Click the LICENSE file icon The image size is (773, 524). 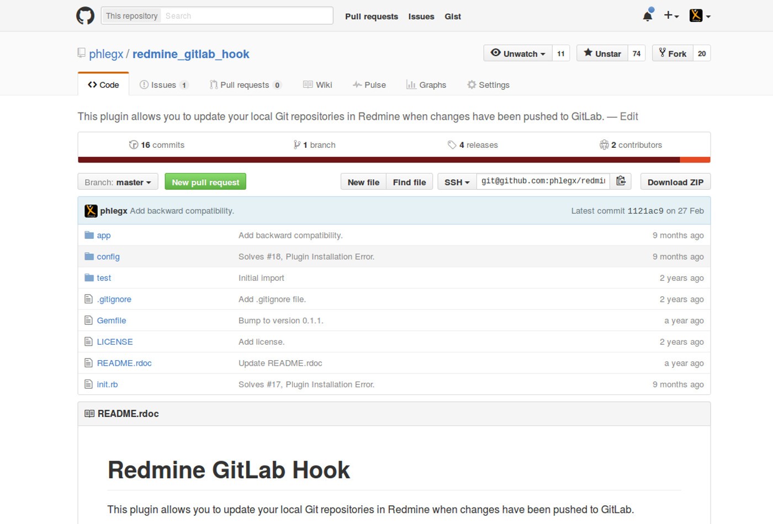click(x=88, y=341)
